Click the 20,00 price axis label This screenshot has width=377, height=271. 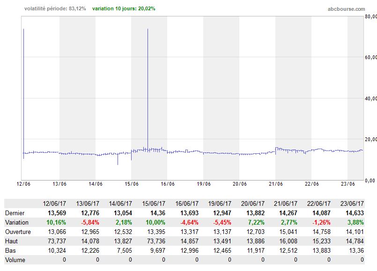coord(371,139)
